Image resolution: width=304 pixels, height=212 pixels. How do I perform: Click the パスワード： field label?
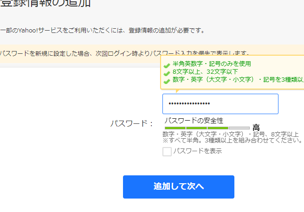(132, 123)
